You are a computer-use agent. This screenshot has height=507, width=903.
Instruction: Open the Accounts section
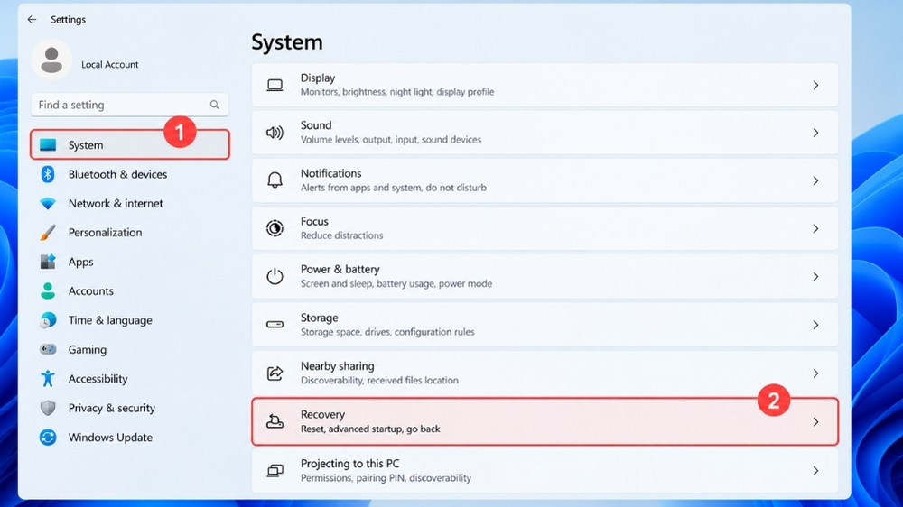(130, 290)
